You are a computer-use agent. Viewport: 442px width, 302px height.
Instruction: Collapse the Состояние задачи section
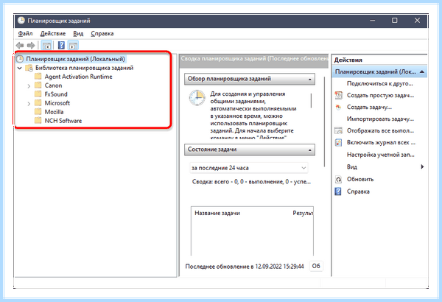tap(310, 150)
